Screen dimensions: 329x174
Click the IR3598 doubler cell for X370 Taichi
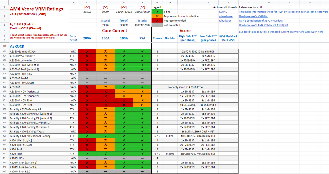pos(170,154)
